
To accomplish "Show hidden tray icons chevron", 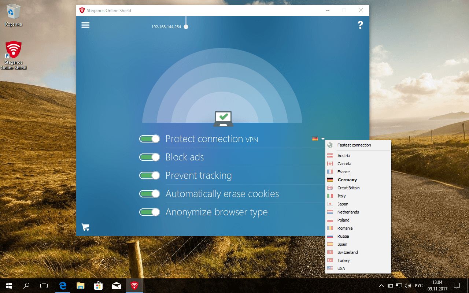I will [381, 286].
